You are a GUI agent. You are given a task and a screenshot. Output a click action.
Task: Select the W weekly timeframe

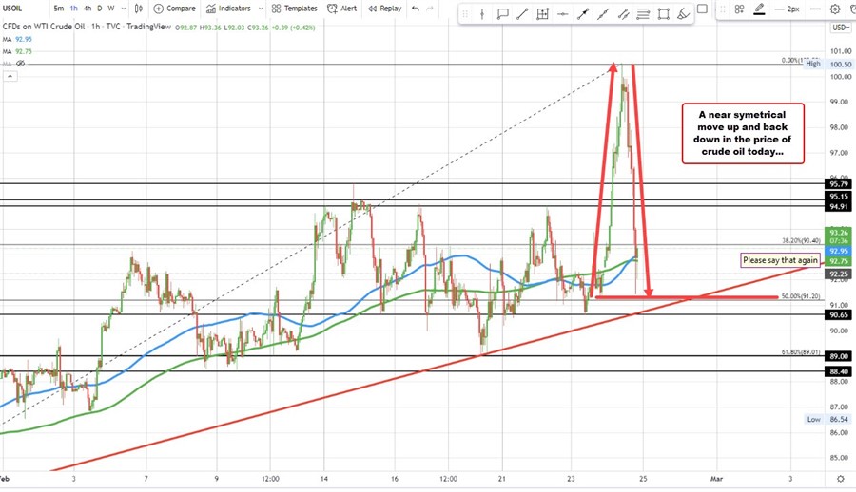[111, 9]
